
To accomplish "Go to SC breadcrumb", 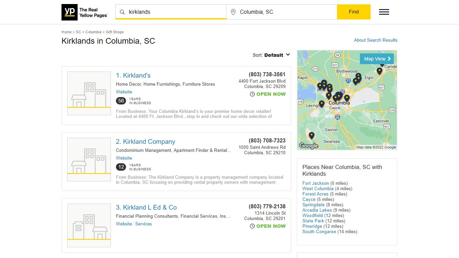I will point(78,32).
